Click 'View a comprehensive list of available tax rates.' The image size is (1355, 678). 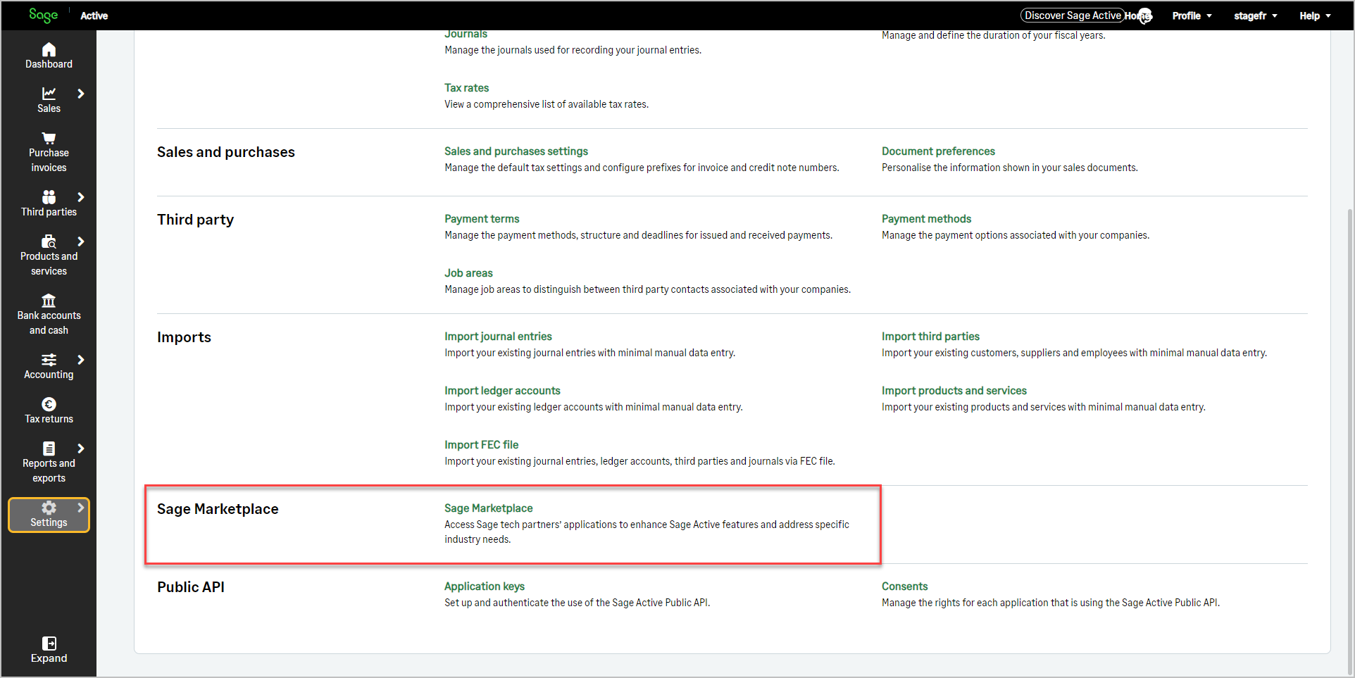click(x=547, y=104)
